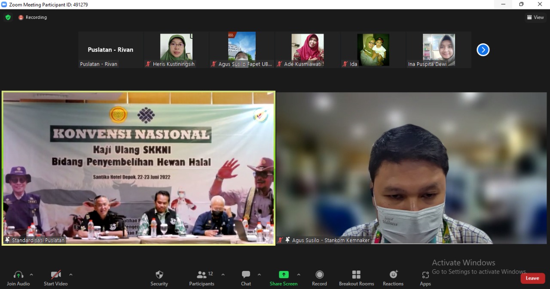Open the Security options
Image resolution: width=550 pixels, height=289 pixels.
(x=159, y=278)
